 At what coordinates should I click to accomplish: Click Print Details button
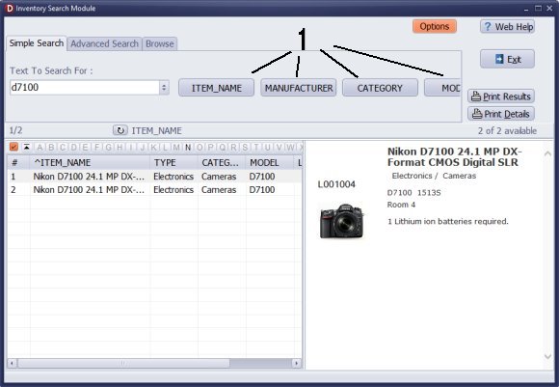[501, 114]
